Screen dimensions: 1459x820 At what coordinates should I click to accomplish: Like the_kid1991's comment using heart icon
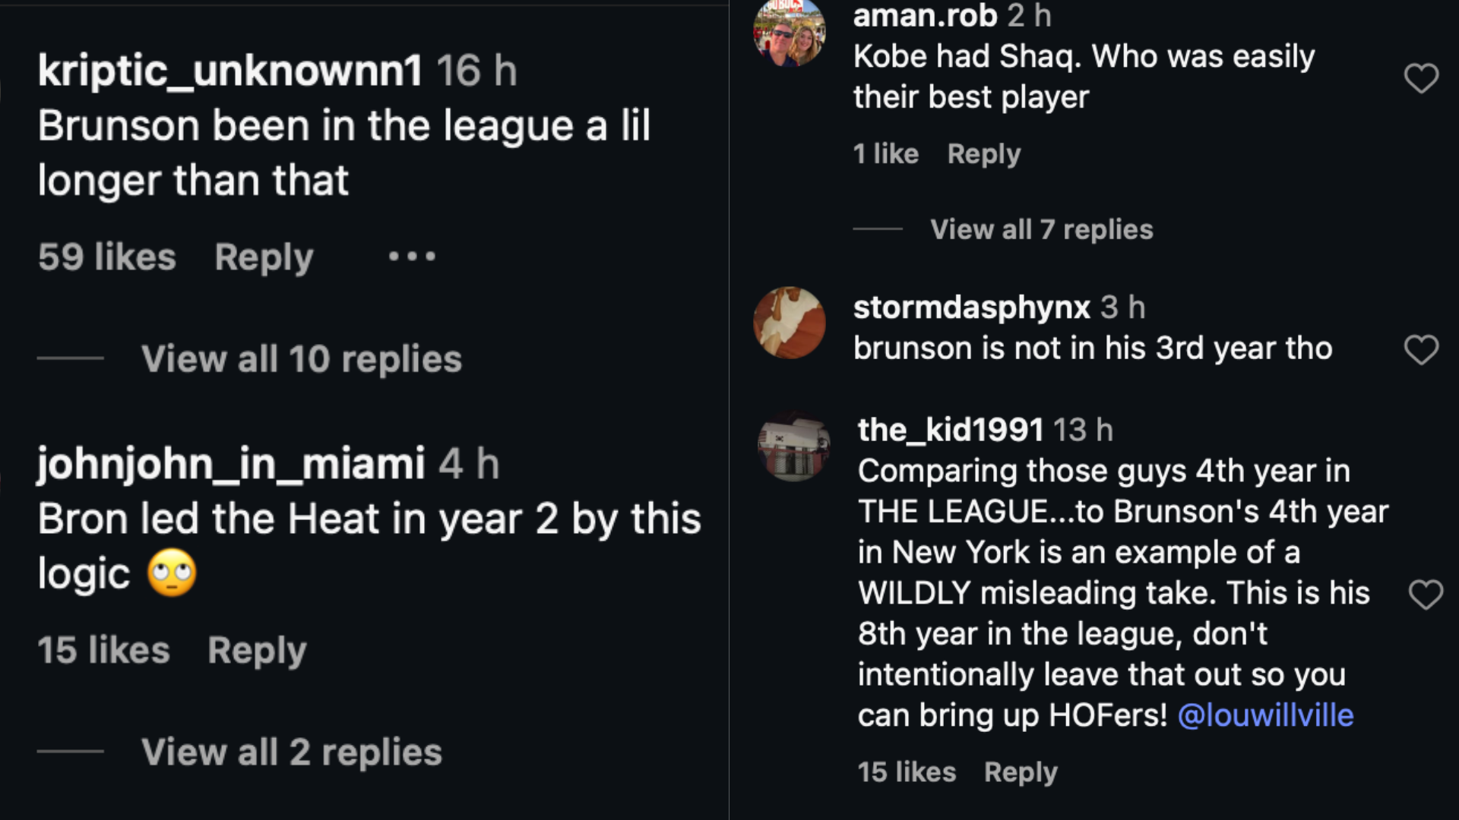click(x=1425, y=594)
